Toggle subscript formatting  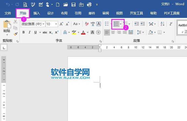[x=51, y=33]
